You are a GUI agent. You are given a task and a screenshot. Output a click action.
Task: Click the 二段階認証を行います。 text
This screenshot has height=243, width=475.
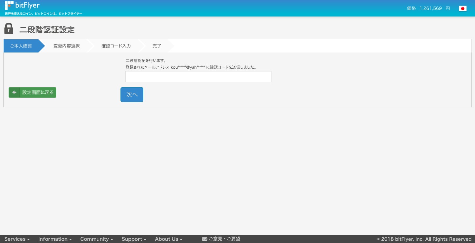(x=146, y=61)
